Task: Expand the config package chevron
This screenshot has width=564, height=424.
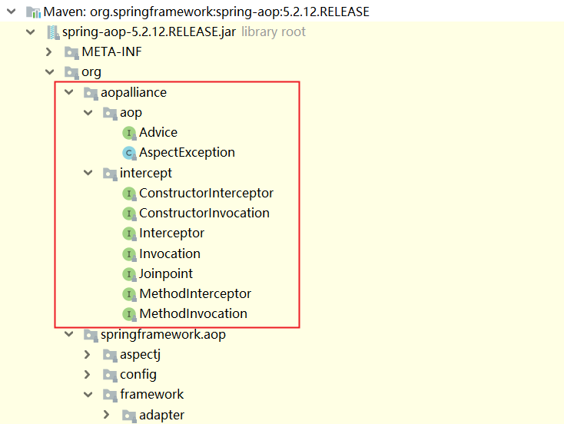Action: (x=88, y=374)
